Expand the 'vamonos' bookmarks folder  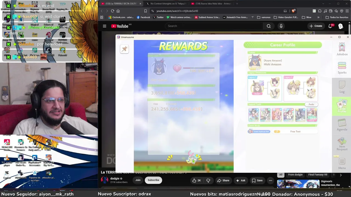point(264,17)
